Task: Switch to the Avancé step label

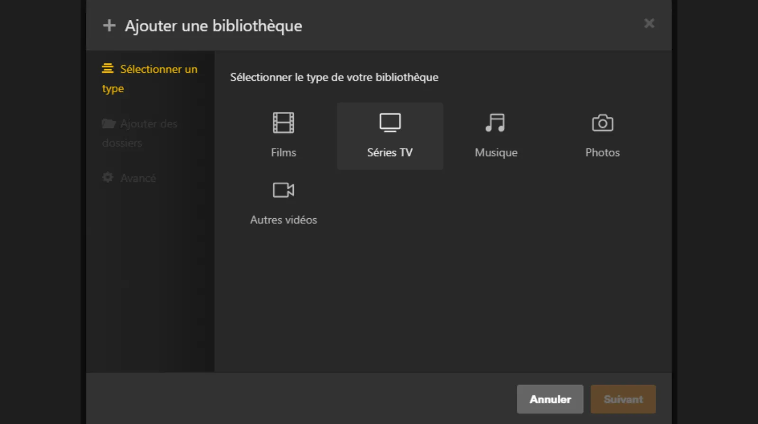Action: (138, 178)
